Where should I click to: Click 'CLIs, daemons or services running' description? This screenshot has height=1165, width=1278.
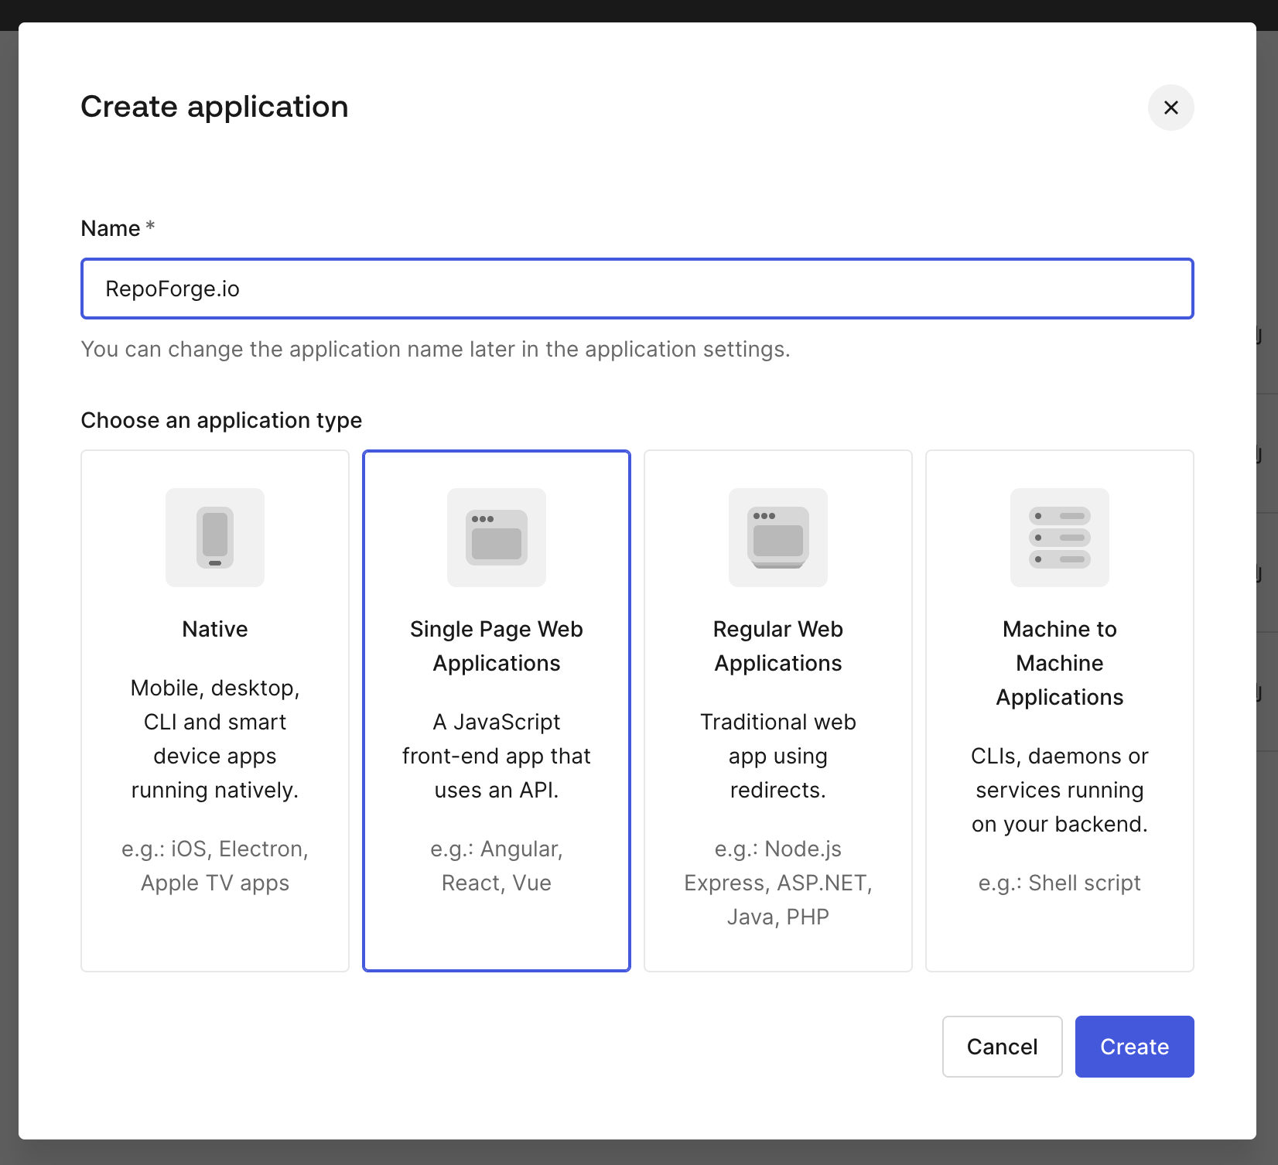[1060, 790]
